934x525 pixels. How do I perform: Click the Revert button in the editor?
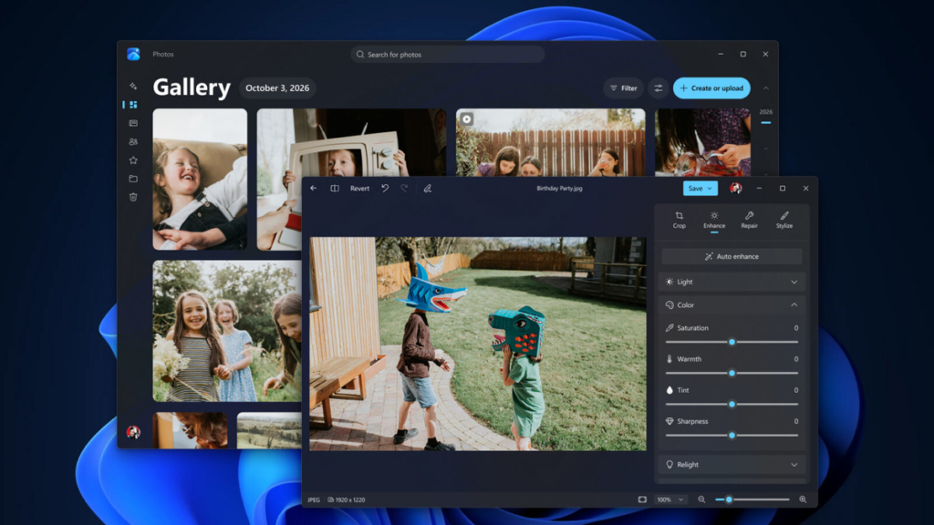[359, 188]
